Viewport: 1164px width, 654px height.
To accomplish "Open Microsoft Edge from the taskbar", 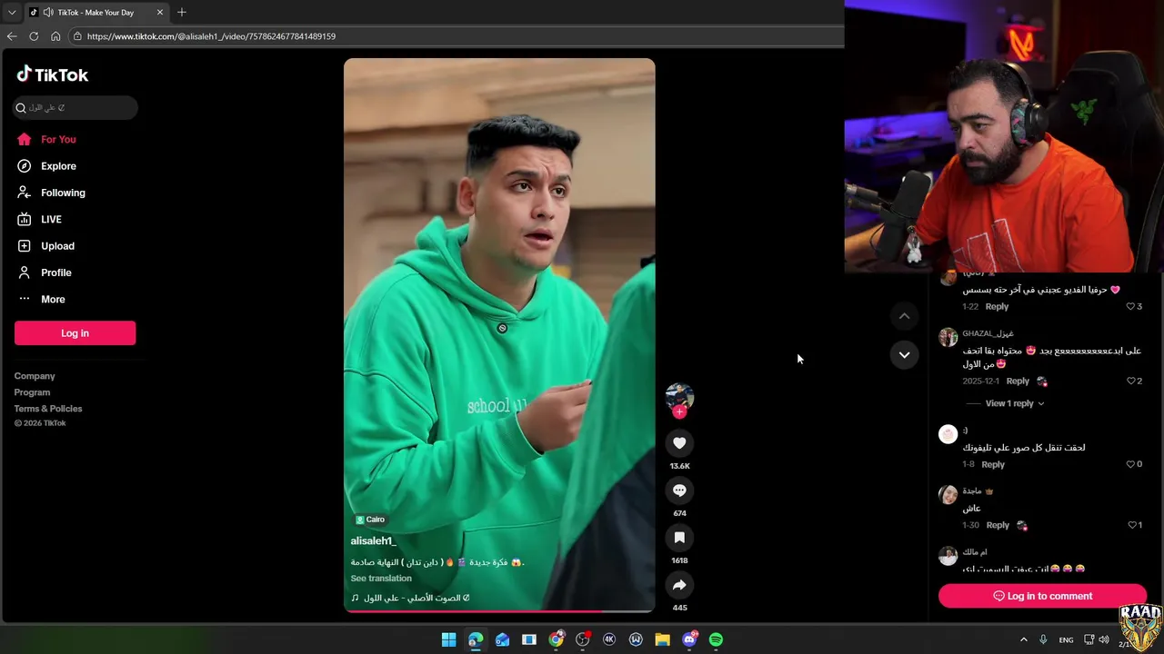I will [476, 639].
